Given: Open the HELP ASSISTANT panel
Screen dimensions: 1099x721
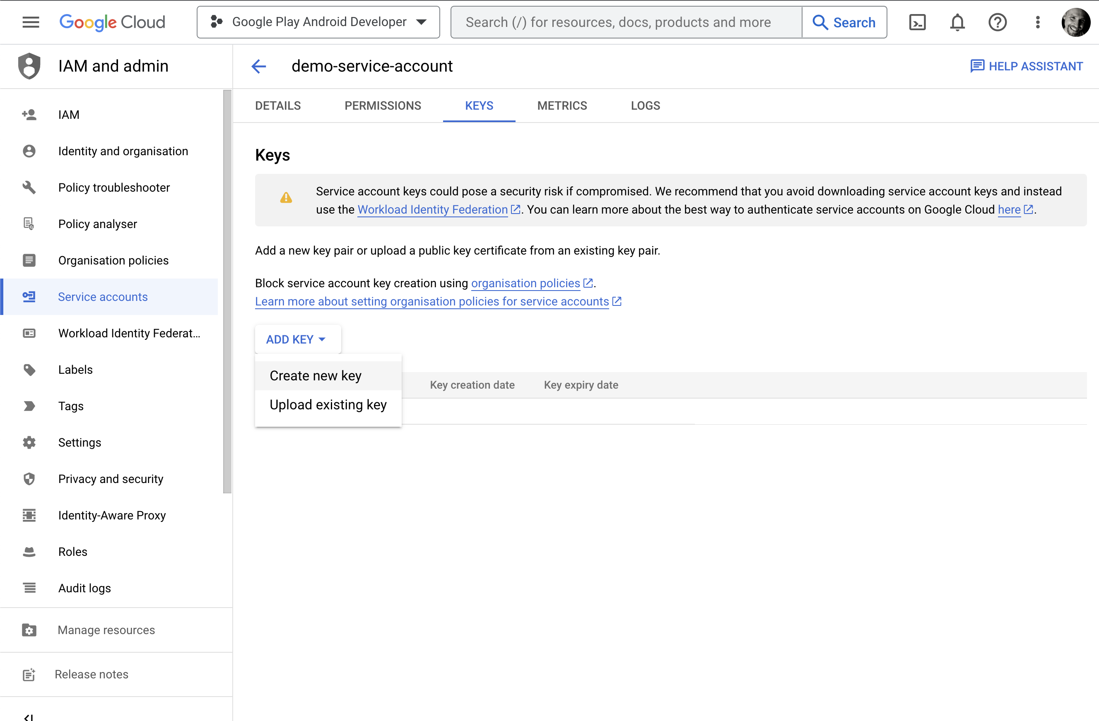Looking at the screenshot, I should (1026, 66).
